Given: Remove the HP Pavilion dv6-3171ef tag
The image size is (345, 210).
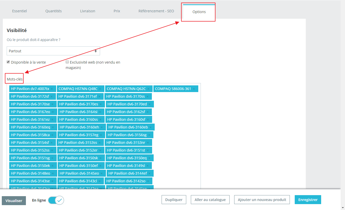Looking at the screenshot, I should pos(100,97).
